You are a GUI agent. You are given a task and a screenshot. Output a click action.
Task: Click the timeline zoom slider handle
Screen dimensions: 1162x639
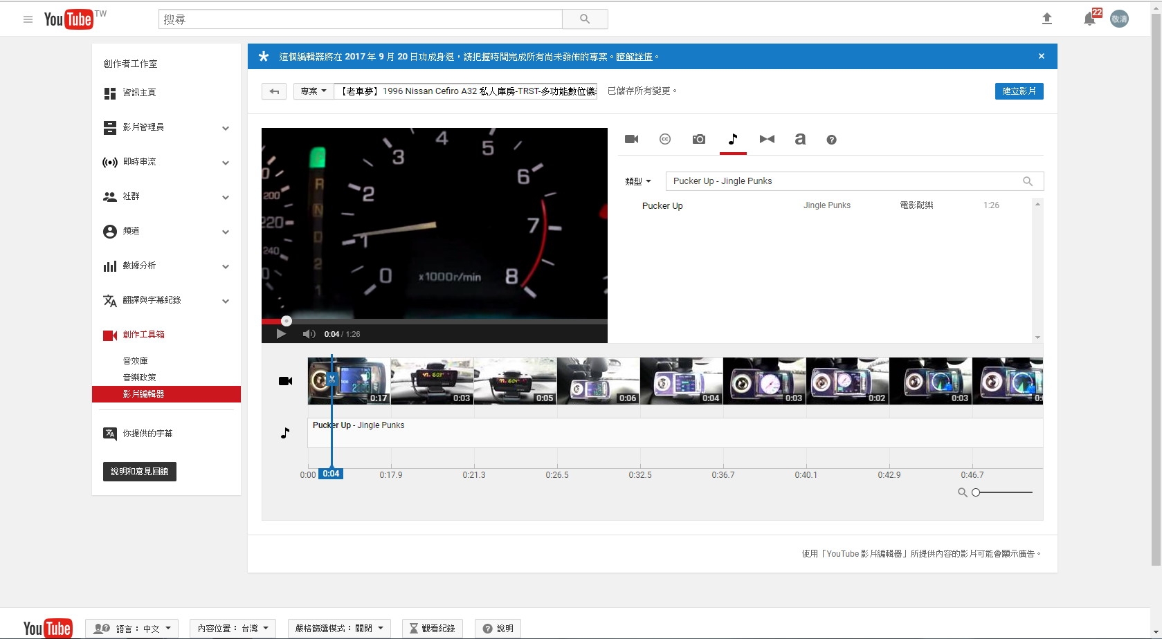[x=976, y=492]
